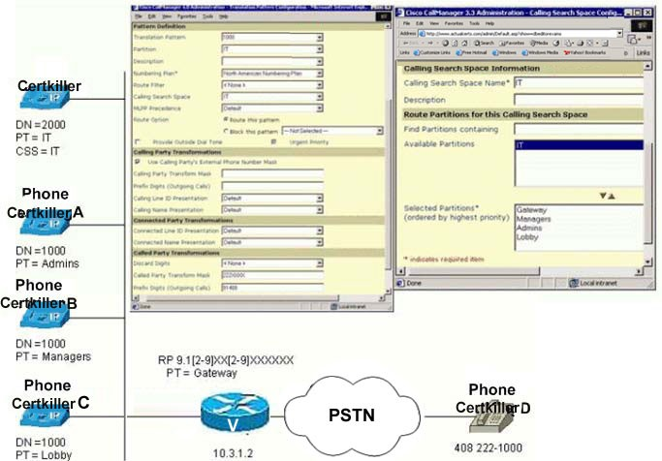662x461 pixels.
Task: Open the Discard Digits dropdown
Action: (320, 263)
